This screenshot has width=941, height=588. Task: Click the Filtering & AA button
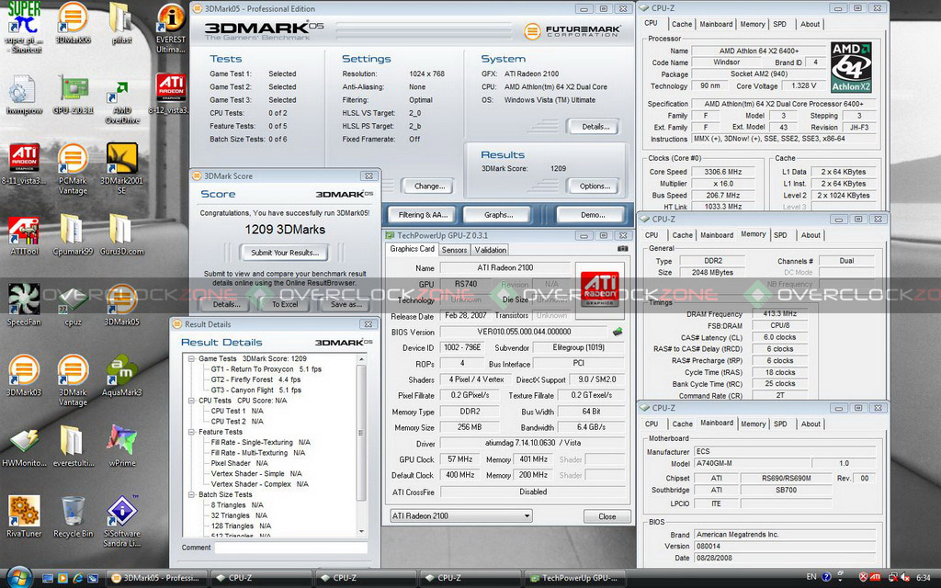pos(423,215)
